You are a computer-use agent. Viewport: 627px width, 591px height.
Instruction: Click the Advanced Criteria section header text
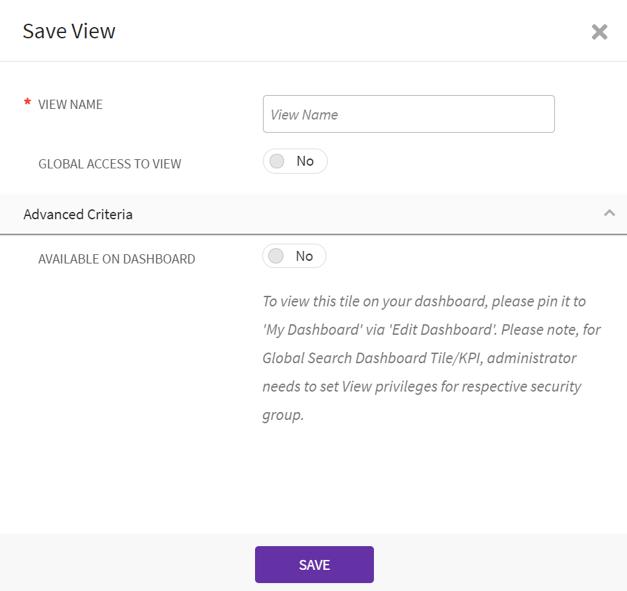[x=78, y=215]
